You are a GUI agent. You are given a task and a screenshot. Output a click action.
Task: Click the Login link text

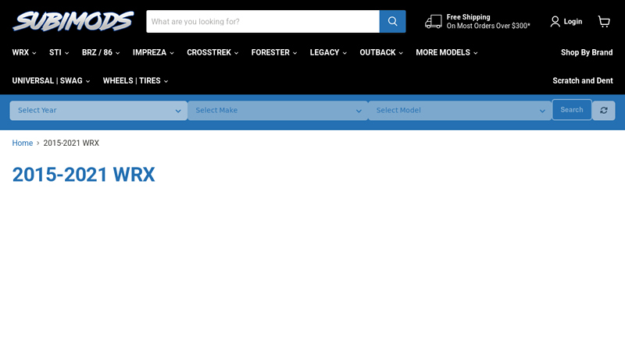coord(573,22)
